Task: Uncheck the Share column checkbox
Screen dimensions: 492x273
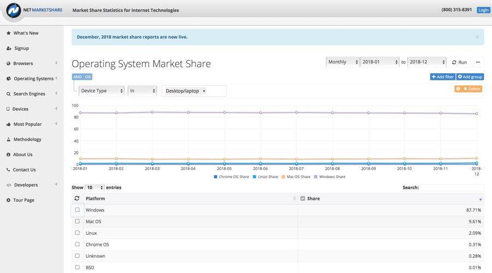Action: (x=302, y=199)
